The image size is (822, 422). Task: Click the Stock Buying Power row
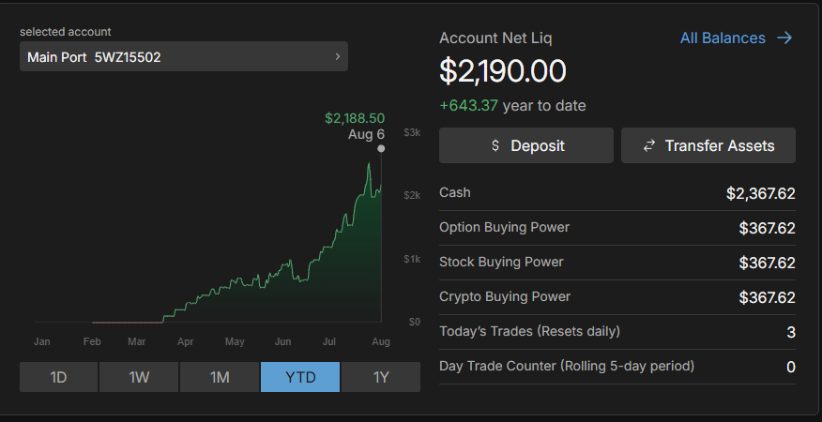click(x=616, y=263)
